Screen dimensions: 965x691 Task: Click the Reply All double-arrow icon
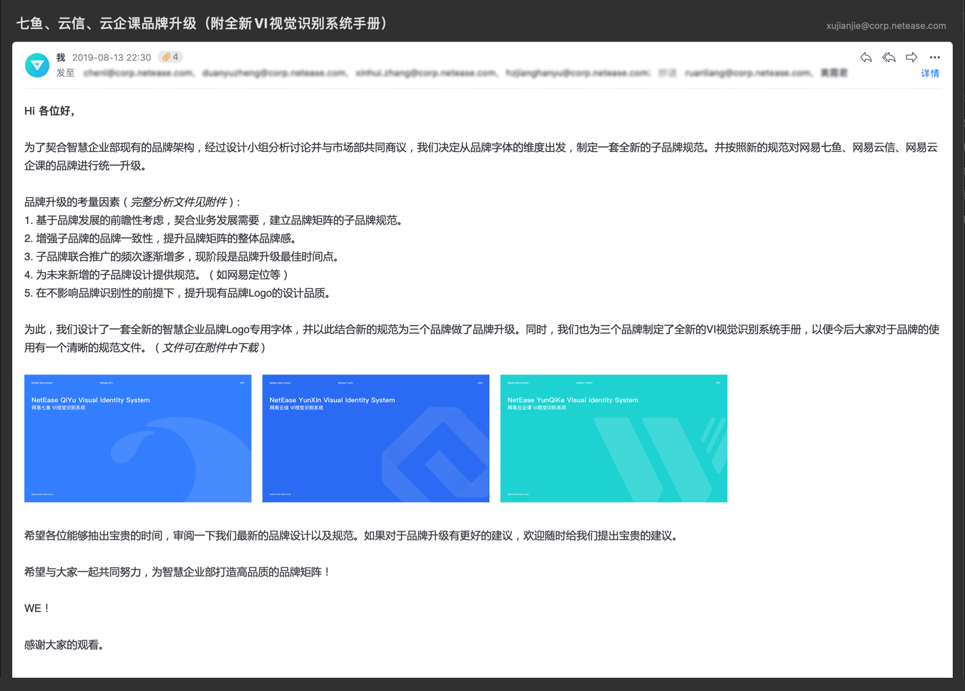pos(888,57)
